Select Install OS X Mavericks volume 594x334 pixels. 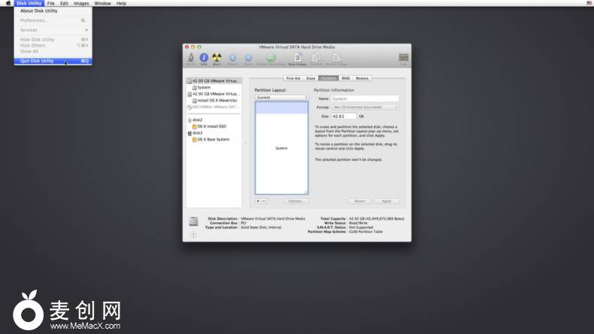(x=218, y=100)
